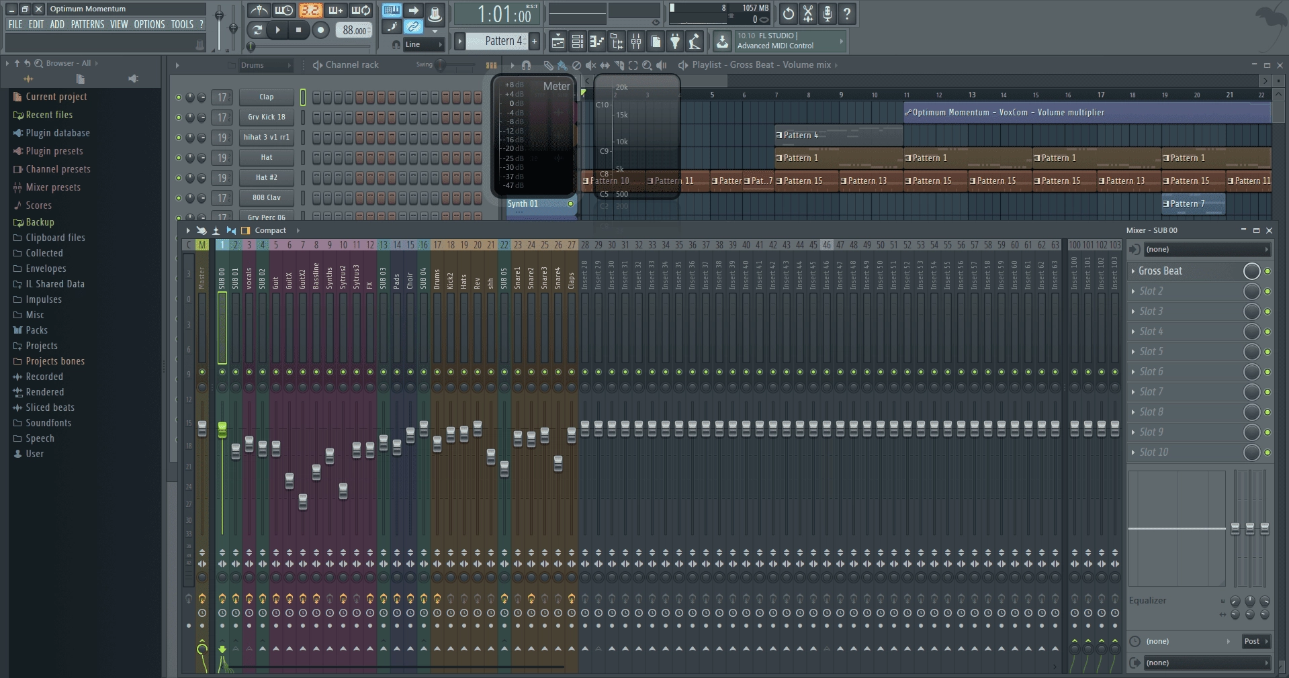The height and width of the screenshot is (678, 1289).
Task: Toggle the countdown before recording button
Action: pyautogui.click(x=310, y=11)
